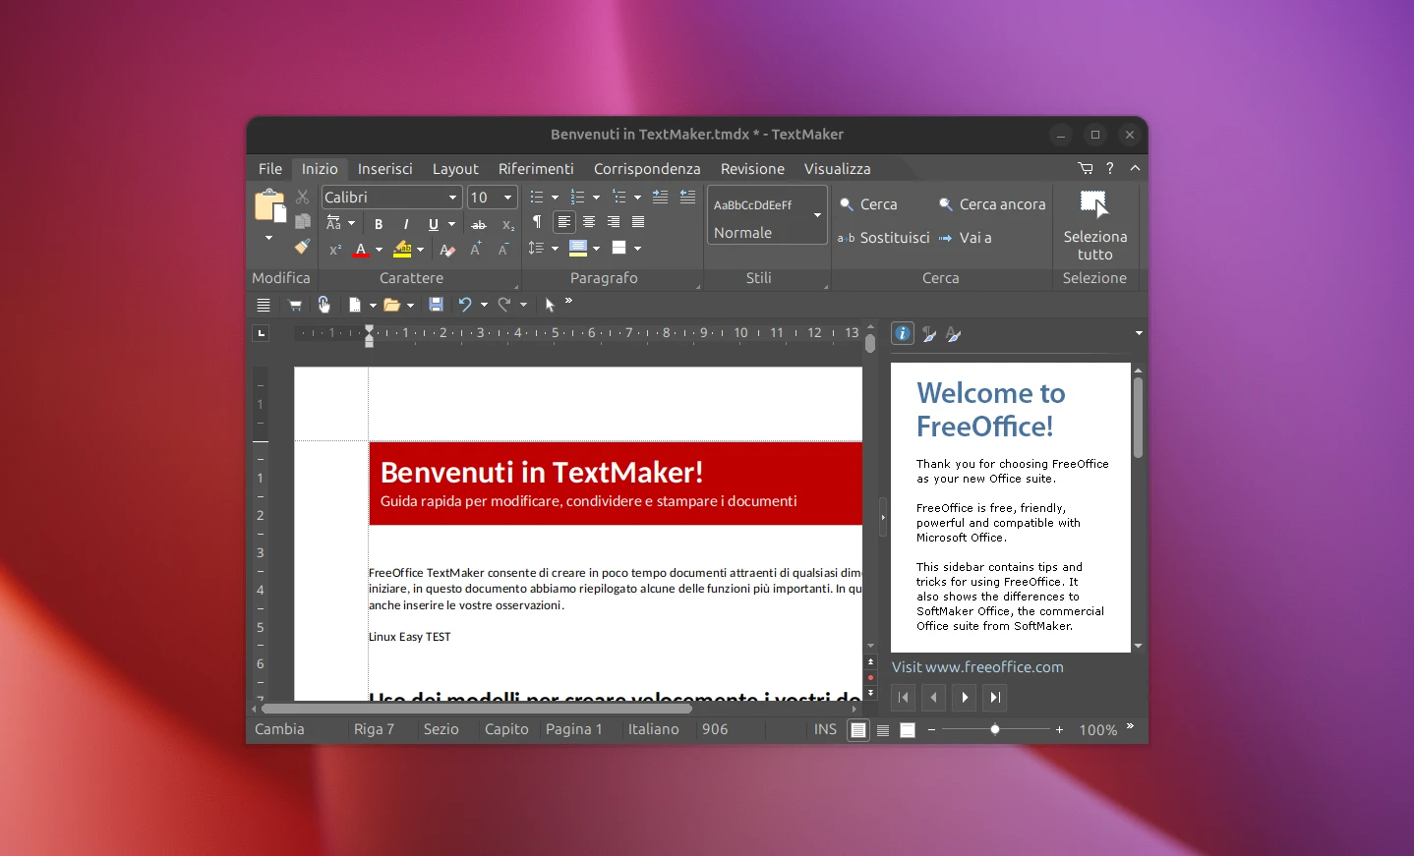Enable centered text alignment

(x=588, y=222)
